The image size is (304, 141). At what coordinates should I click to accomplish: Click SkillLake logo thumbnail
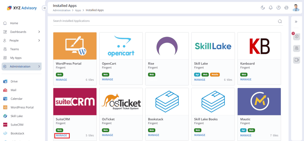213,46
